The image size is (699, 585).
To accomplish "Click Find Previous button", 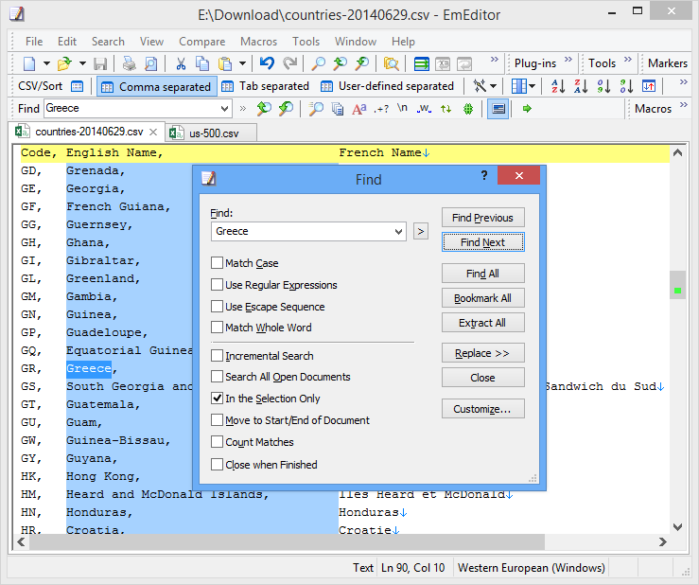I will point(482,218).
